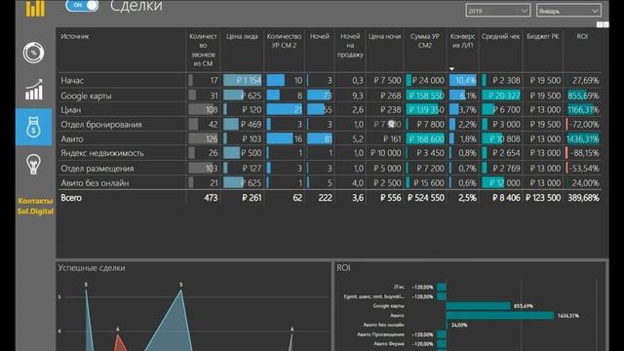Sort by ROI column header

click(582, 37)
